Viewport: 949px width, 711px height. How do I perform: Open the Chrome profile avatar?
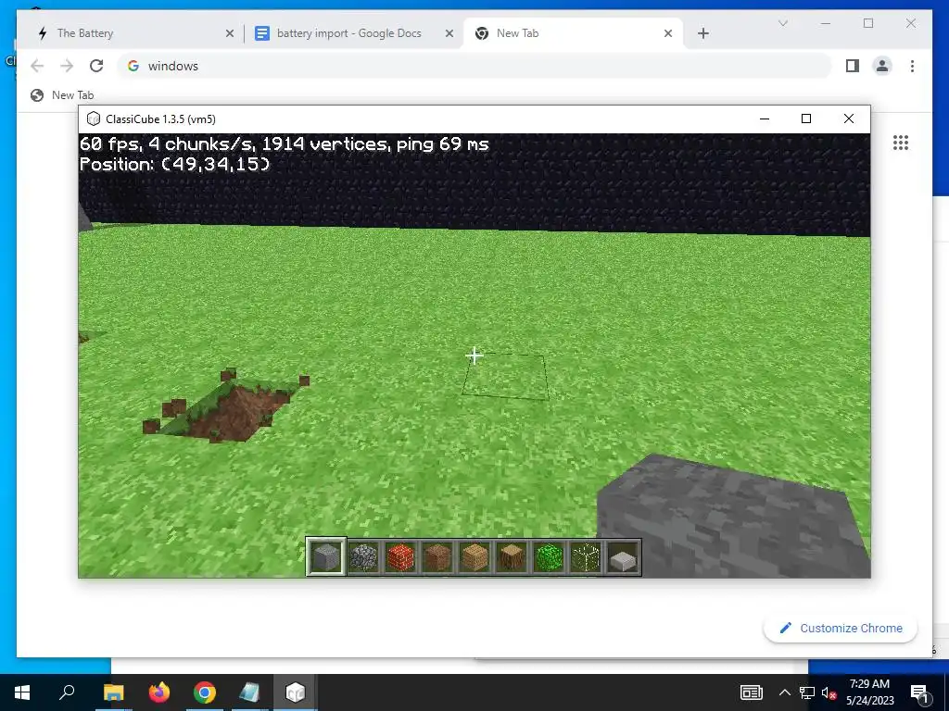882,66
